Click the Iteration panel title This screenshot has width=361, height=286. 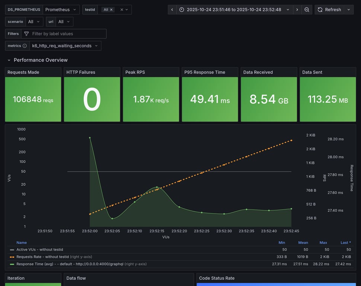[16, 278]
